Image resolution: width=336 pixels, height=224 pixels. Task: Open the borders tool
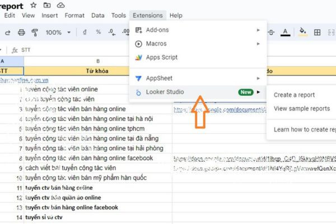[317, 32]
